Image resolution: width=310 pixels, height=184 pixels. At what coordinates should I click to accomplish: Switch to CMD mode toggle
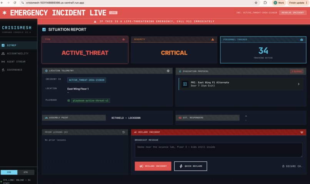point(9,172)
